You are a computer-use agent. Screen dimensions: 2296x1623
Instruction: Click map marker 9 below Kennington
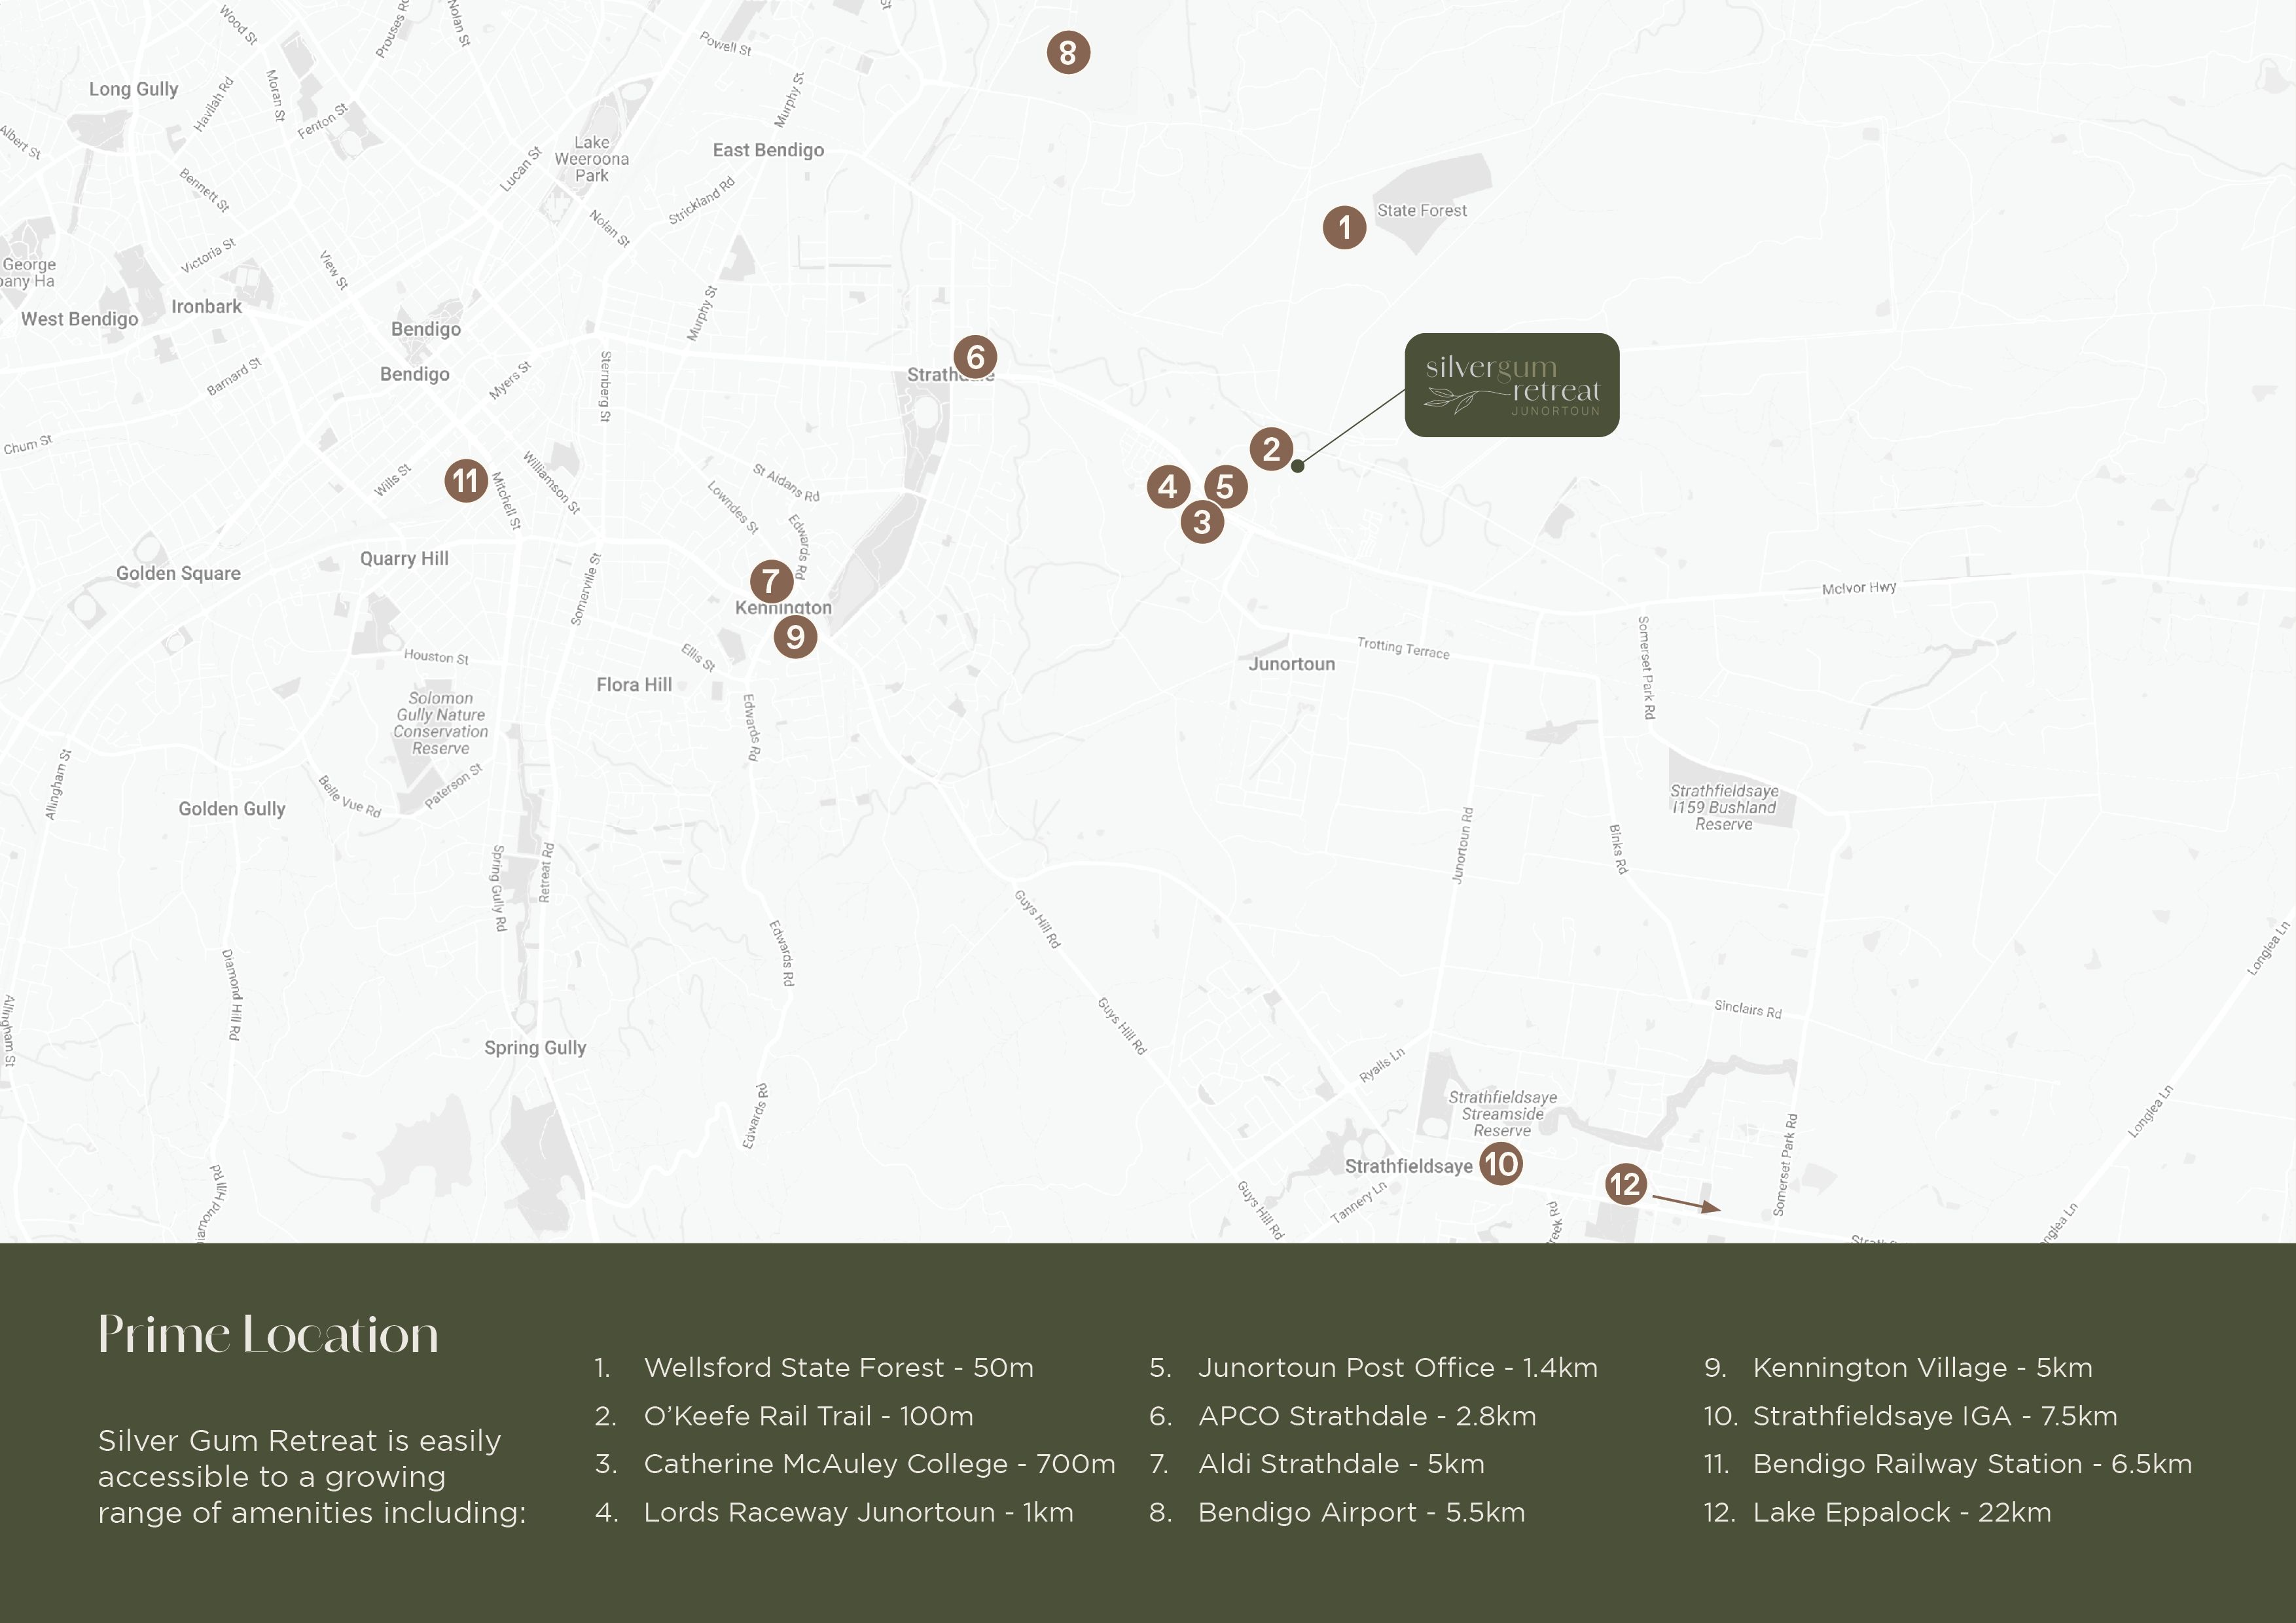click(x=795, y=637)
